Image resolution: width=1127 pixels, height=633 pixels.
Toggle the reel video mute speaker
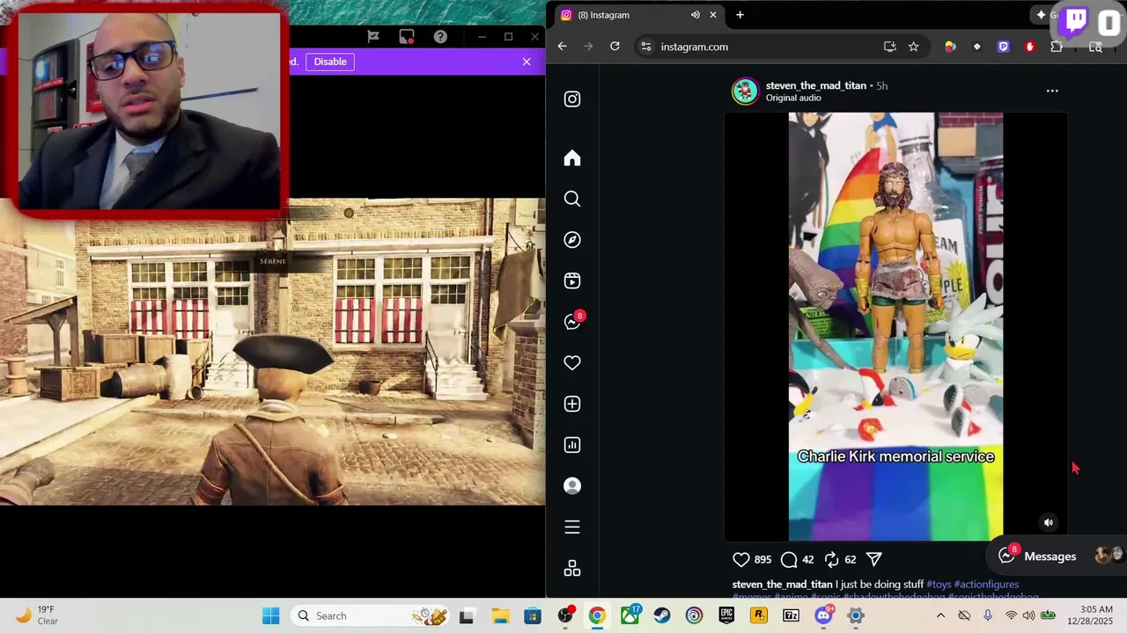coord(1048,522)
